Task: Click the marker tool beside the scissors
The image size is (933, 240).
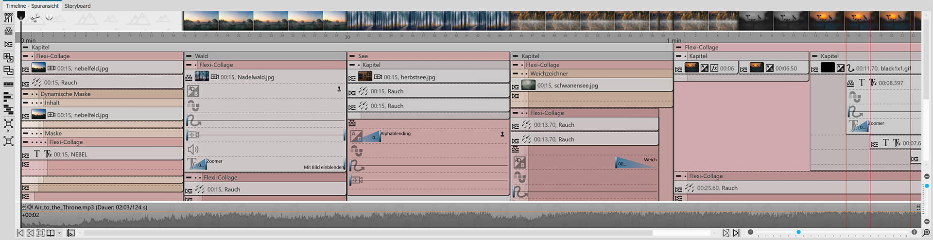Action: pos(49,17)
